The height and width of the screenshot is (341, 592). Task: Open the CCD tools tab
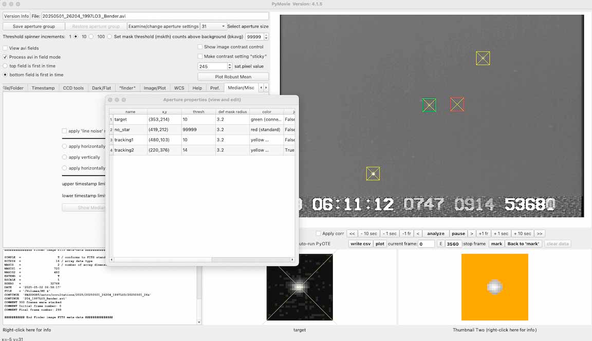coord(73,88)
